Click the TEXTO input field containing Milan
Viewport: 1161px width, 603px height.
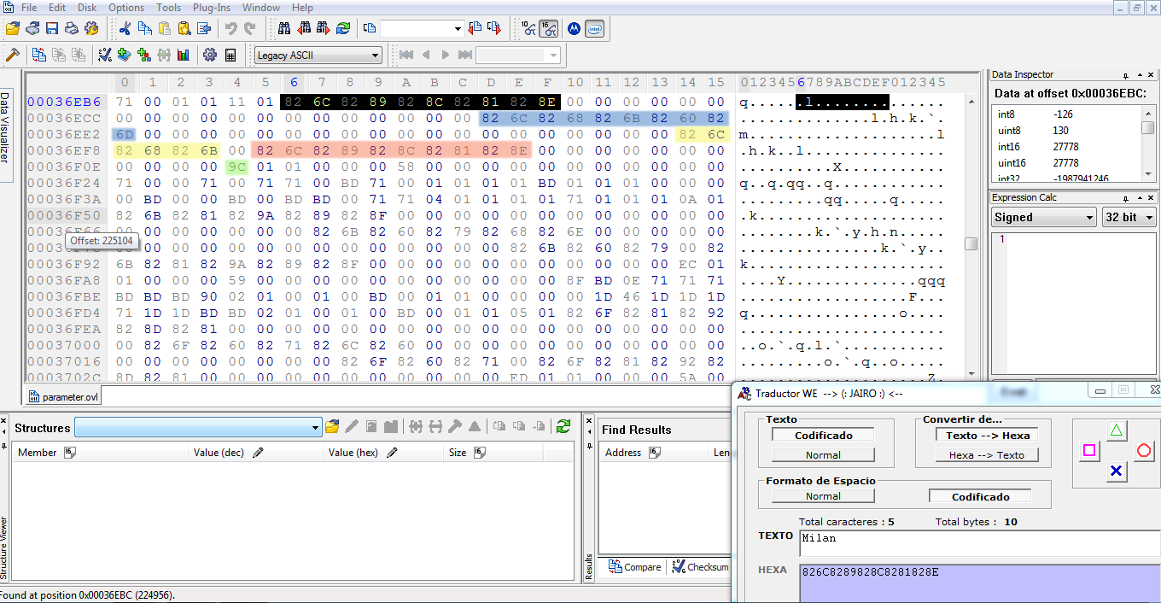980,543
